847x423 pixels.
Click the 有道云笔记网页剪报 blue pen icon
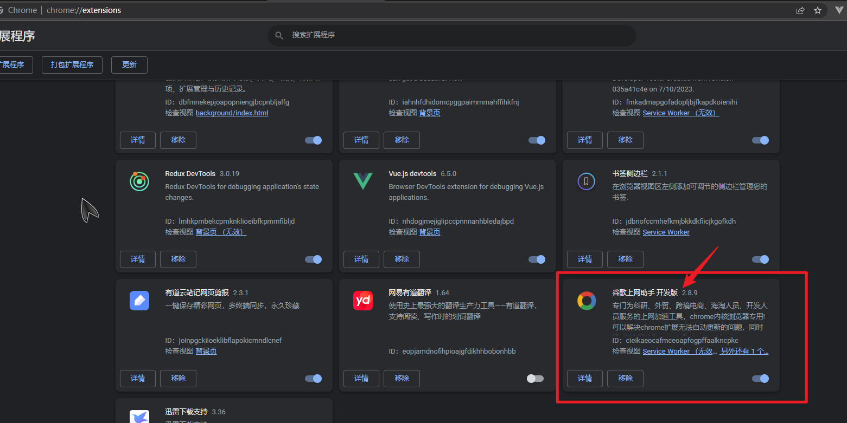point(139,301)
